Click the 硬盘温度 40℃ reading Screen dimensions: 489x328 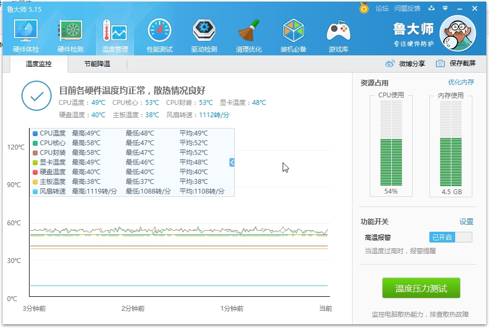point(98,115)
